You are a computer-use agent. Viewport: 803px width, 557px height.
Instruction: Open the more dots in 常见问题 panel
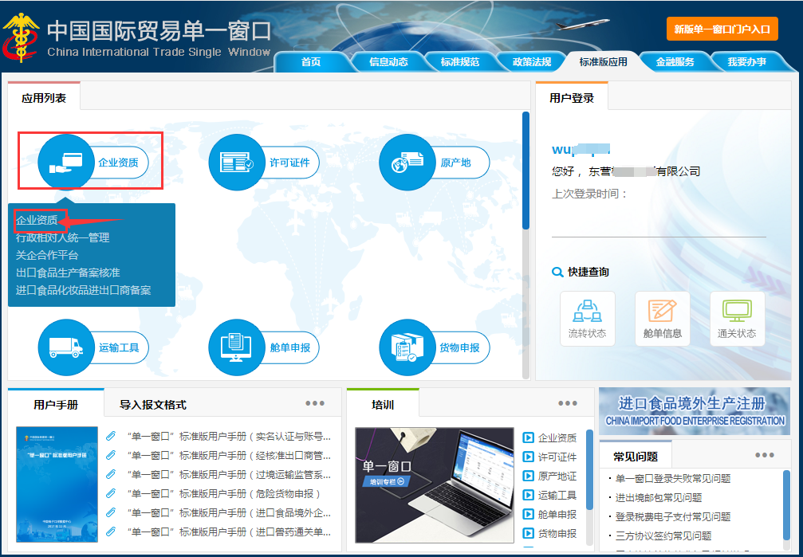[765, 455]
